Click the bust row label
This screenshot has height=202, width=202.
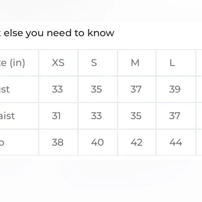click(x=5, y=89)
